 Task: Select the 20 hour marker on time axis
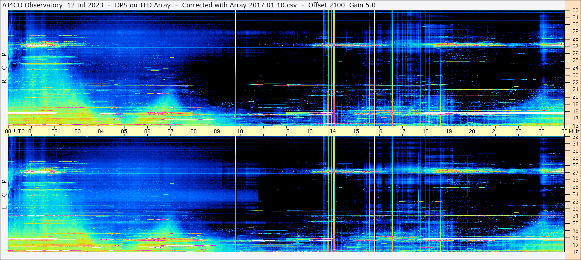tap(472, 131)
